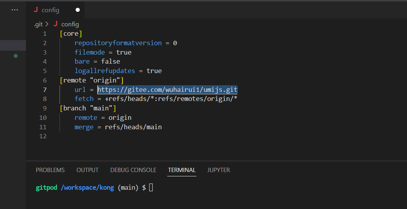Select the TERMINAL panel tab

click(181, 170)
